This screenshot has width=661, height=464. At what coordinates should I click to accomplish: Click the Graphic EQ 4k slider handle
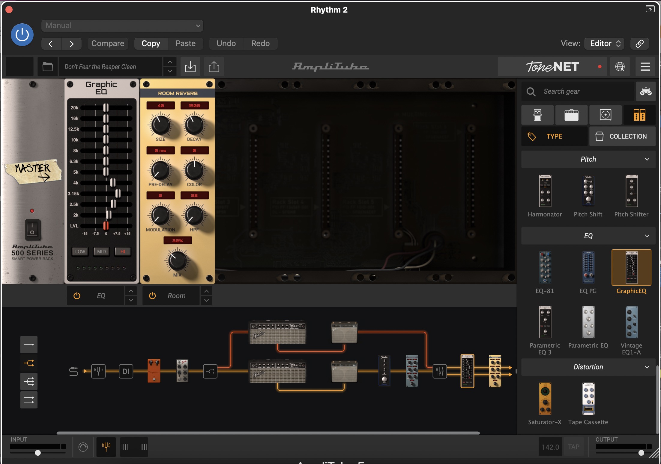[113, 183]
